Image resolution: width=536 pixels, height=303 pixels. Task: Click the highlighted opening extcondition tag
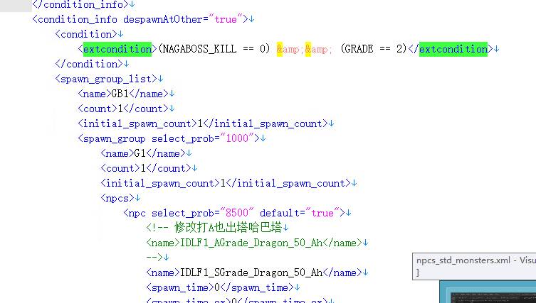[117, 49]
